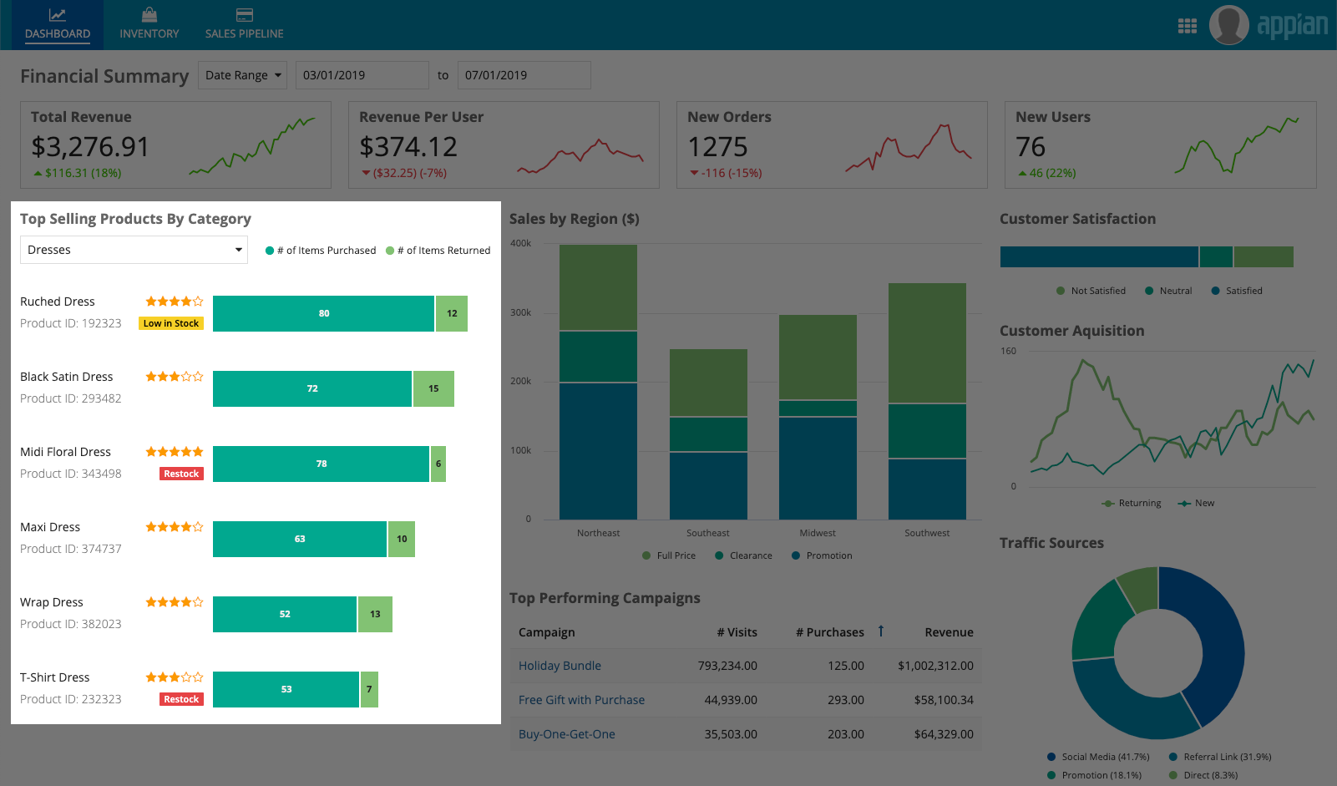Open the Sales Pipeline tab label
Image resolution: width=1337 pixels, height=786 pixels.
[244, 34]
